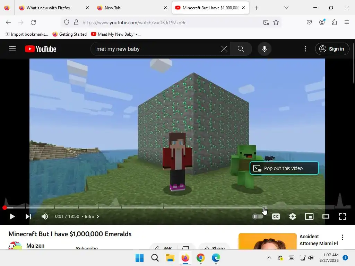355x266 pixels.
Task: Go to YouTube home logo
Action: (41, 49)
